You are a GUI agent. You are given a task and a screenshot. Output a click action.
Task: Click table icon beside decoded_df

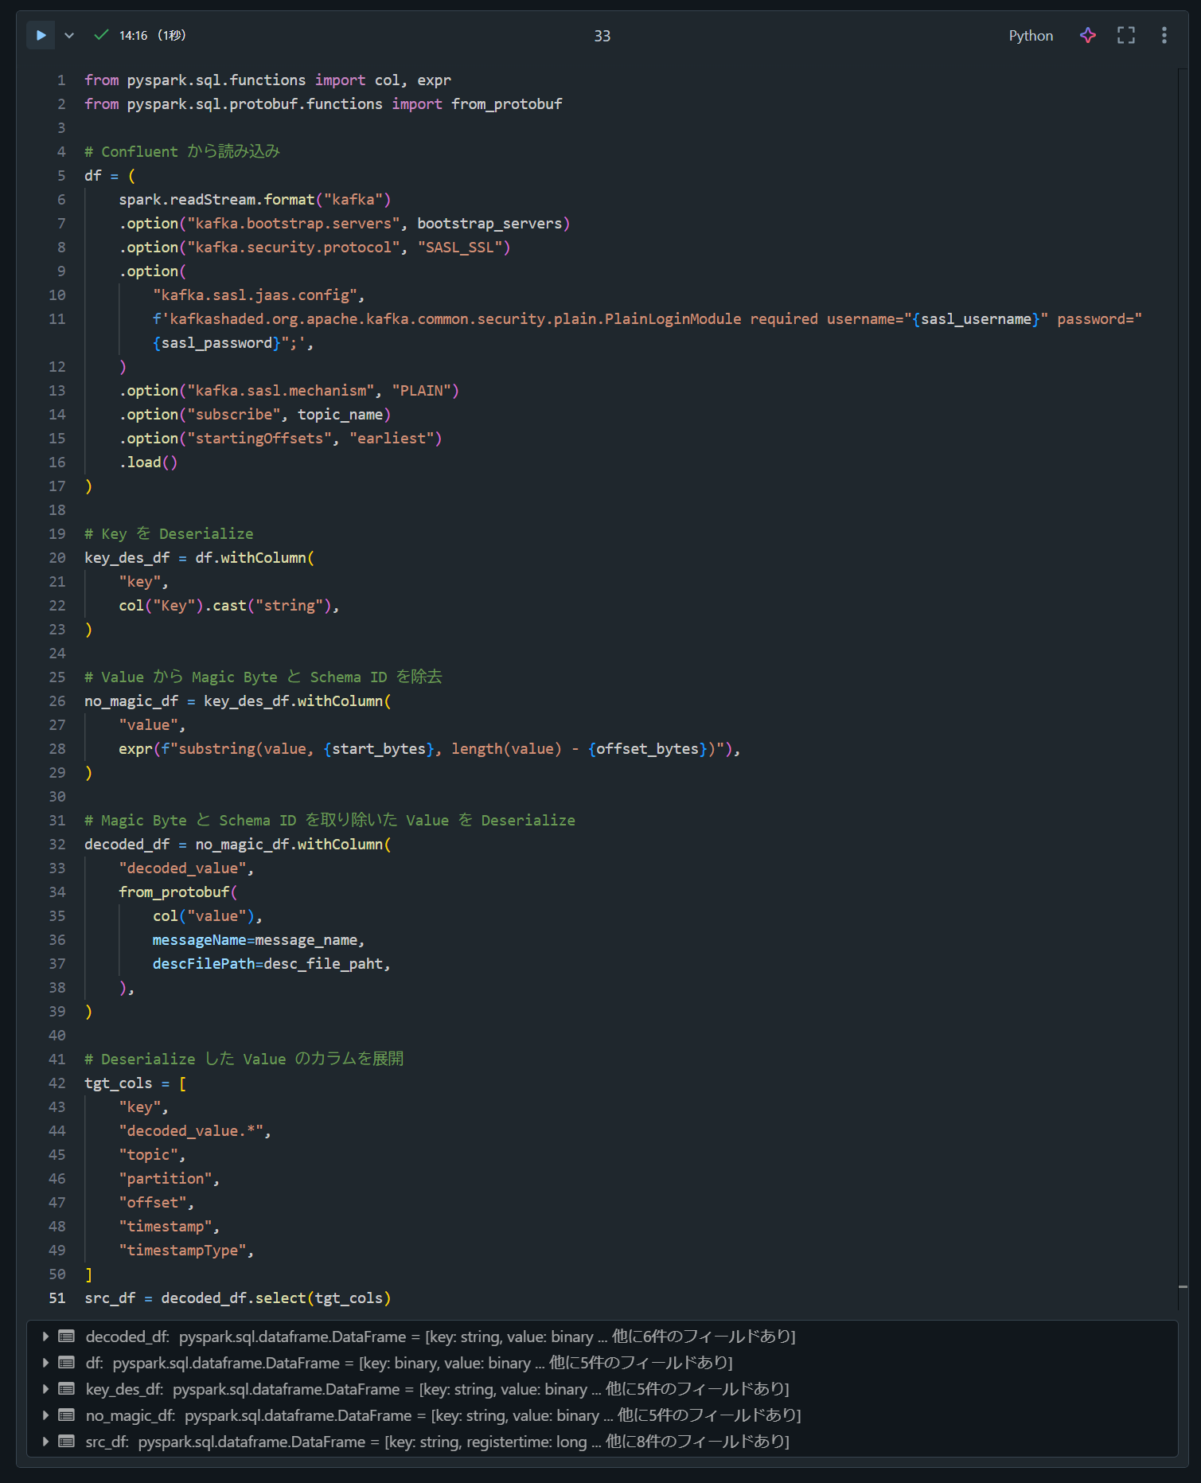click(67, 1336)
